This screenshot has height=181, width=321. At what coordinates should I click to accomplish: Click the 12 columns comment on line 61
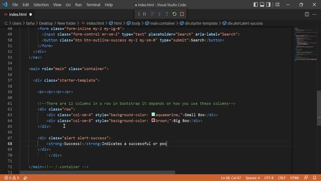click(x=136, y=104)
